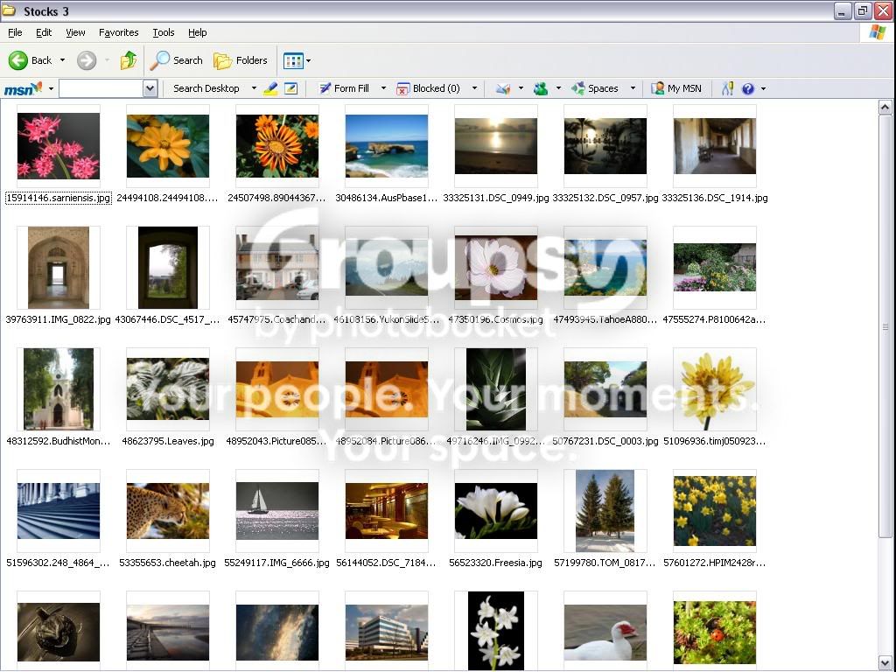Click the vertical scrollbar up arrow
This screenshot has height=672, width=896.
pyautogui.click(x=885, y=107)
